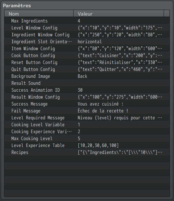Select the Recipes parameter row
The width and height of the screenshot is (174, 201).
[x=87, y=152]
